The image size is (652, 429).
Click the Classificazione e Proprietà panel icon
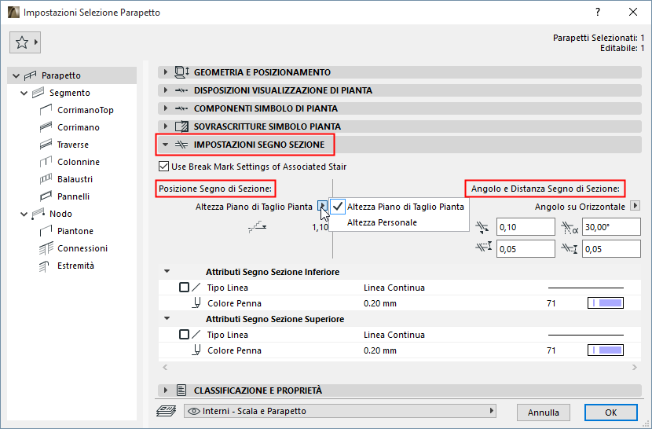point(181,390)
